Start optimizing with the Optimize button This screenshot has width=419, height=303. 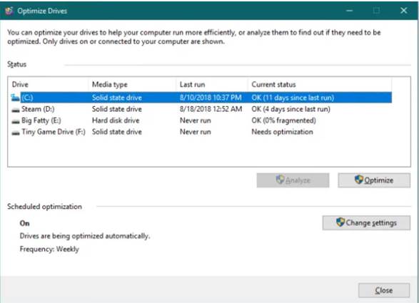374,180
